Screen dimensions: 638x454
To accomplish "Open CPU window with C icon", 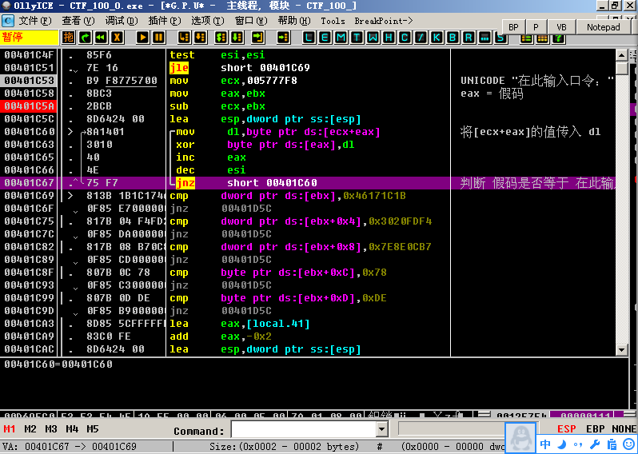I will [405, 37].
